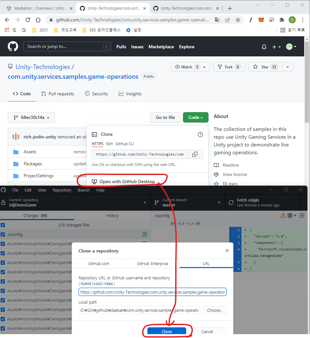Close the Clone a repository dialog

[x=227, y=251]
